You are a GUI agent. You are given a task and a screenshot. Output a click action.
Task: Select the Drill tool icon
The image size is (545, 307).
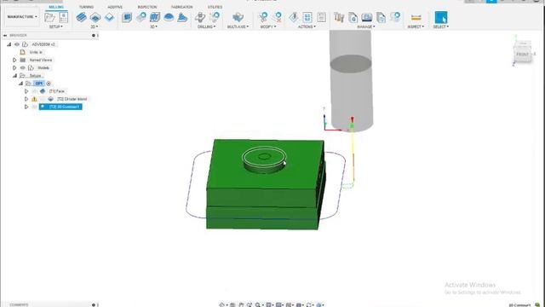[x=200, y=17]
